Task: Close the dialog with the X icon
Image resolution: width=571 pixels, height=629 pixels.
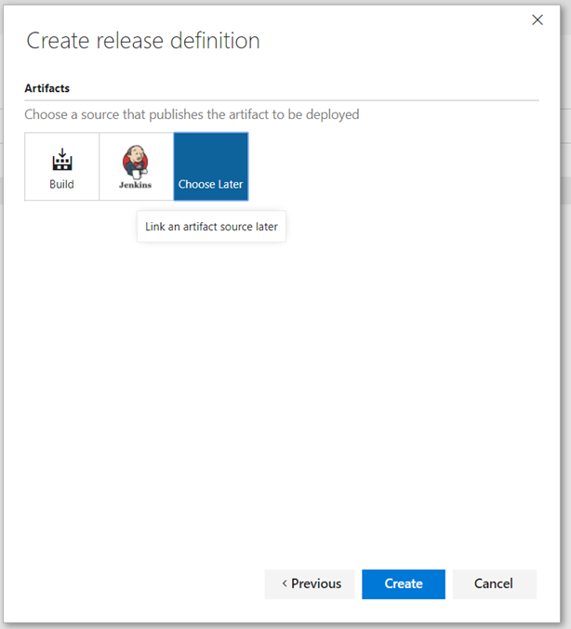Action: [x=537, y=20]
